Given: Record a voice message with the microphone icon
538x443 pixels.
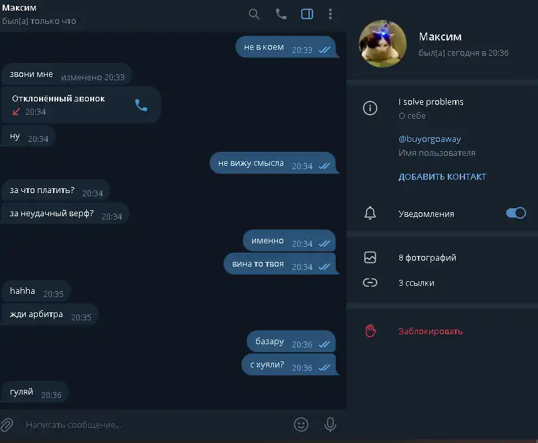Looking at the screenshot, I should pyautogui.click(x=330, y=424).
